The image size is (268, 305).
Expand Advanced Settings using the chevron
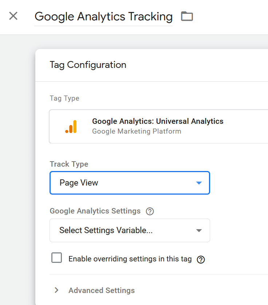coord(56,290)
